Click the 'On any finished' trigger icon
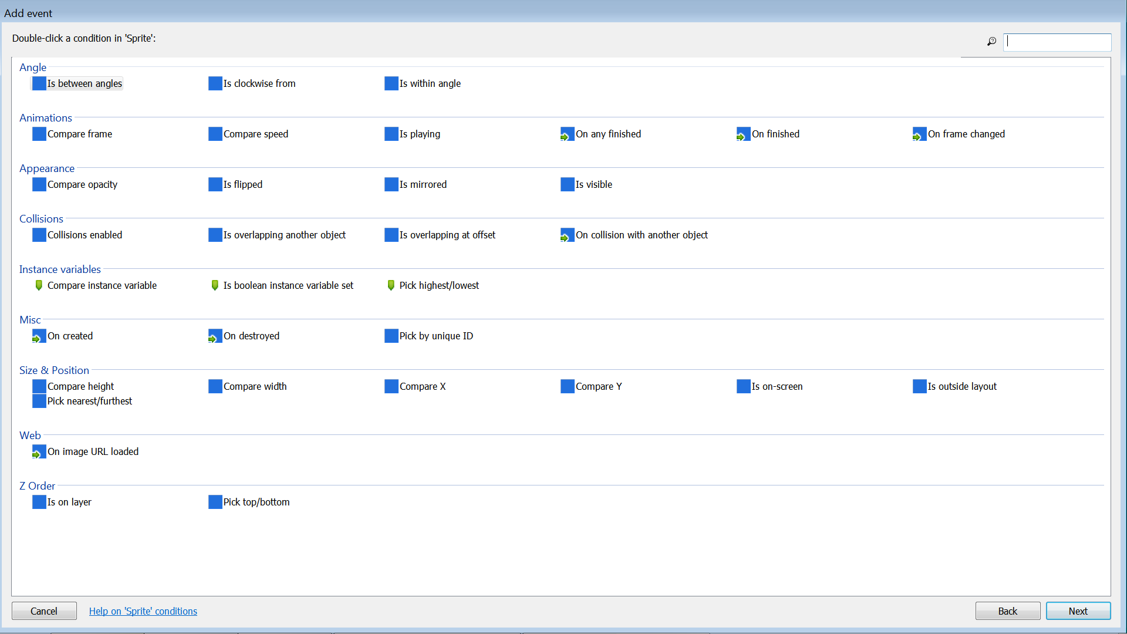The width and height of the screenshot is (1127, 634). [x=567, y=134]
